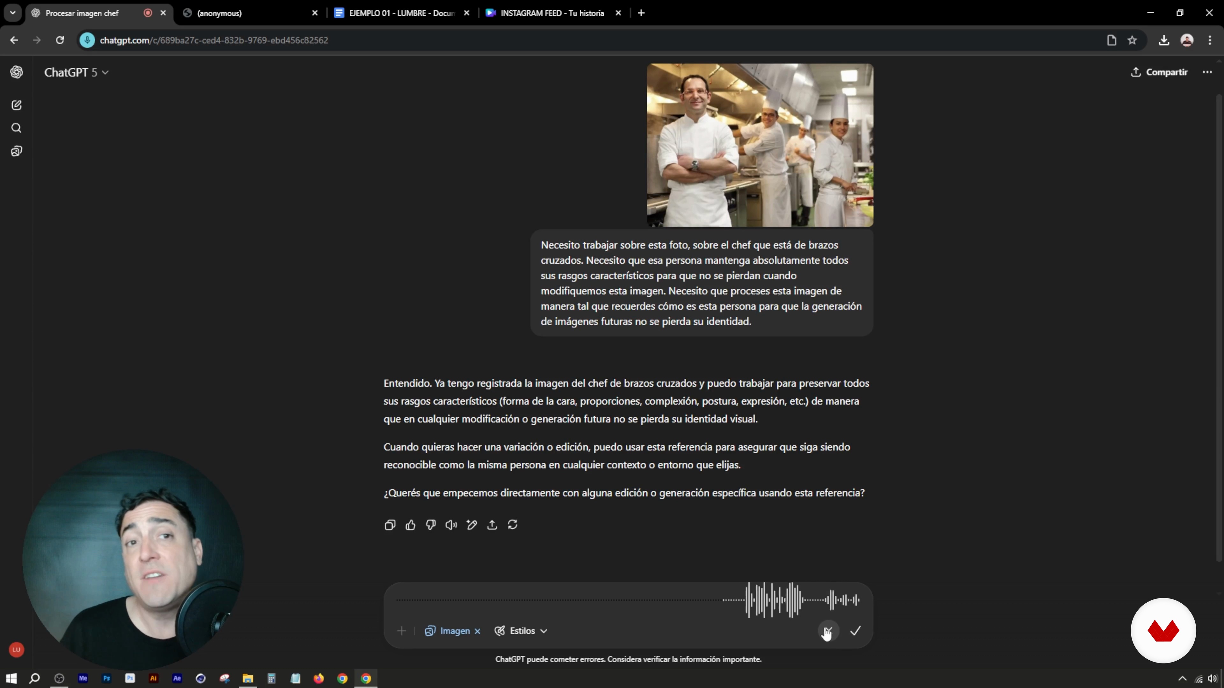Click the user message about the chef photo

point(701,283)
